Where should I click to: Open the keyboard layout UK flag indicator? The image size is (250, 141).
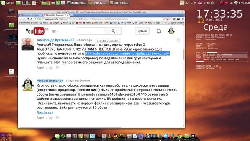click(x=200, y=3)
